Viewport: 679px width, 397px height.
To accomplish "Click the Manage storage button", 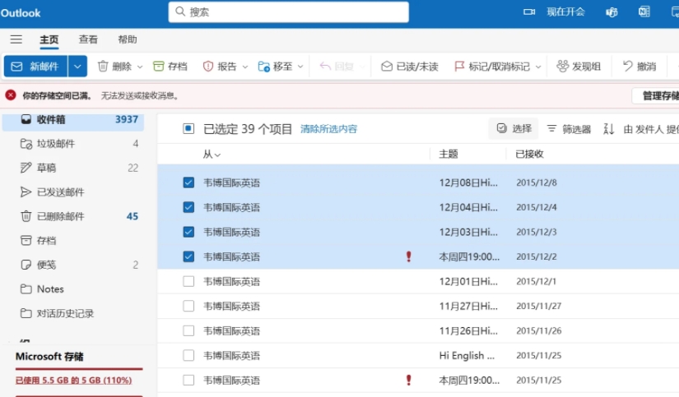I will pyautogui.click(x=656, y=95).
